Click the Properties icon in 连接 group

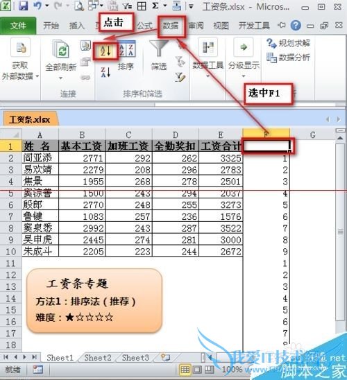point(85,62)
